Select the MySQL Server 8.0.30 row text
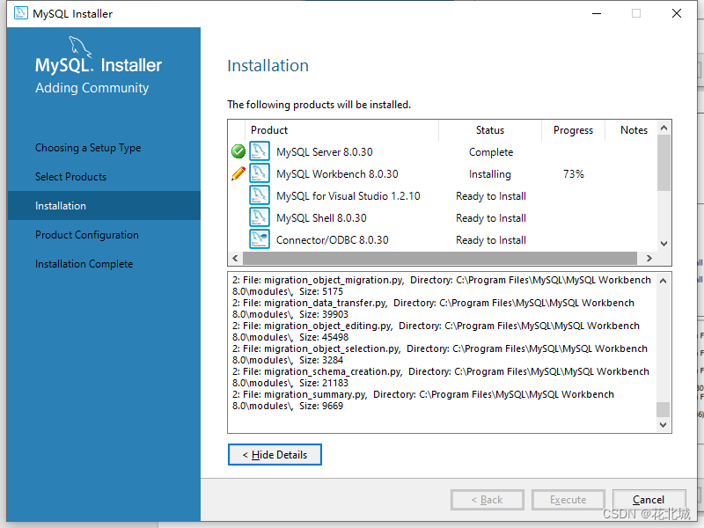Screen dimensions: 704x528 point(325,152)
